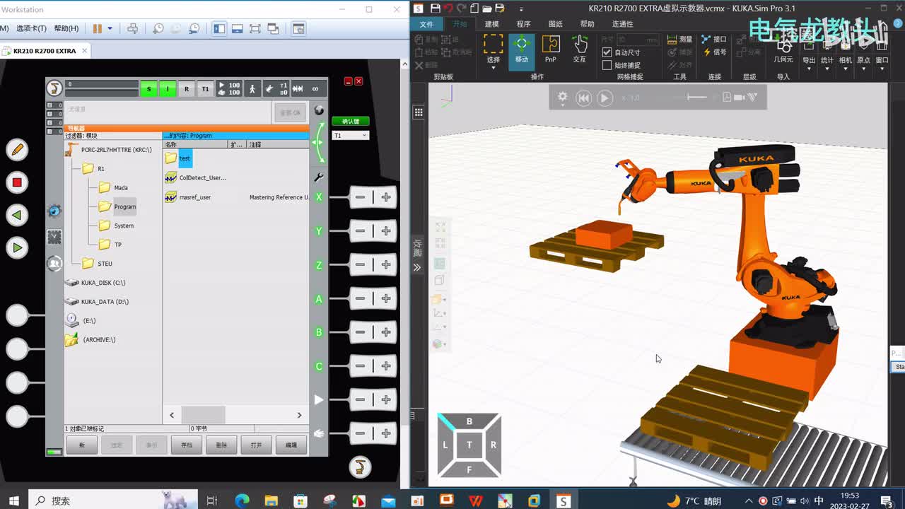The height and width of the screenshot is (509, 905).
Task: Click the green program start backward key
Action: pyautogui.click(x=17, y=215)
